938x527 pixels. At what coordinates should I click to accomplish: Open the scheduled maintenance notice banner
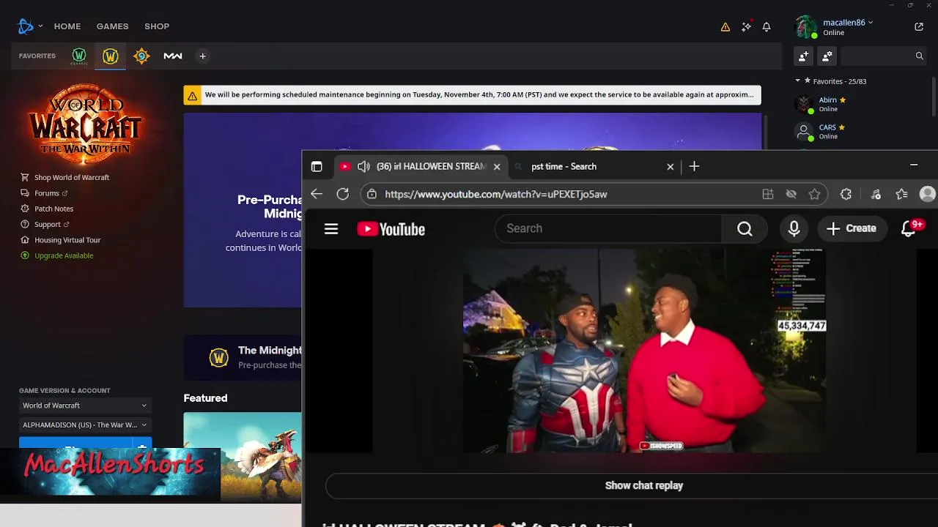click(473, 95)
